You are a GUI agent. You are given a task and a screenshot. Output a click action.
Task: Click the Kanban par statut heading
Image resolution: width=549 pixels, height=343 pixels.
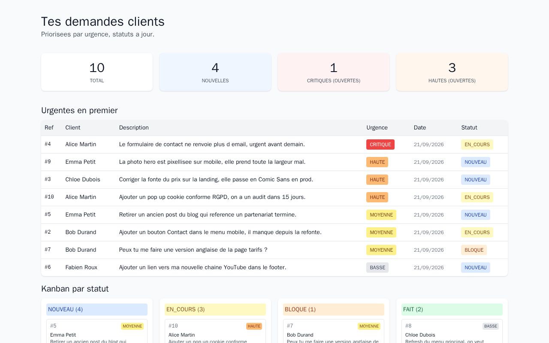coord(75,289)
